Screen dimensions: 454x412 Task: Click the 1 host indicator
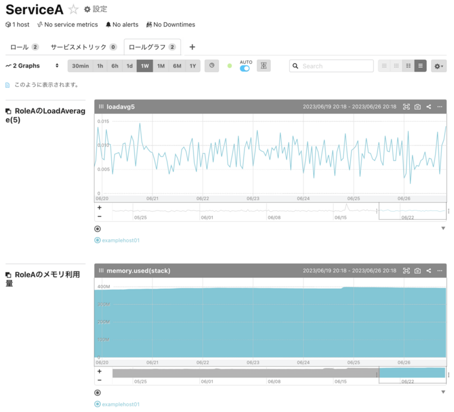[18, 24]
